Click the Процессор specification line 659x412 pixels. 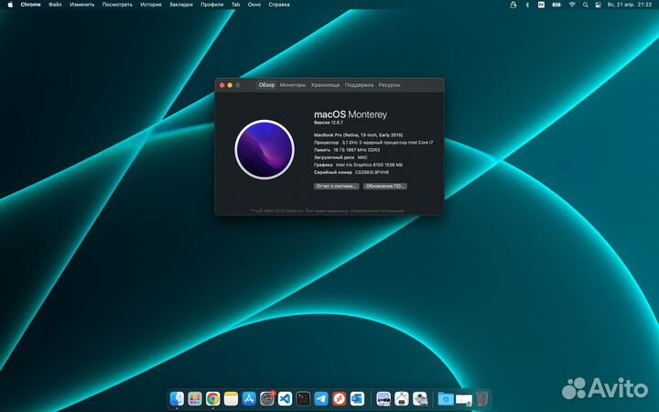point(373,143)
